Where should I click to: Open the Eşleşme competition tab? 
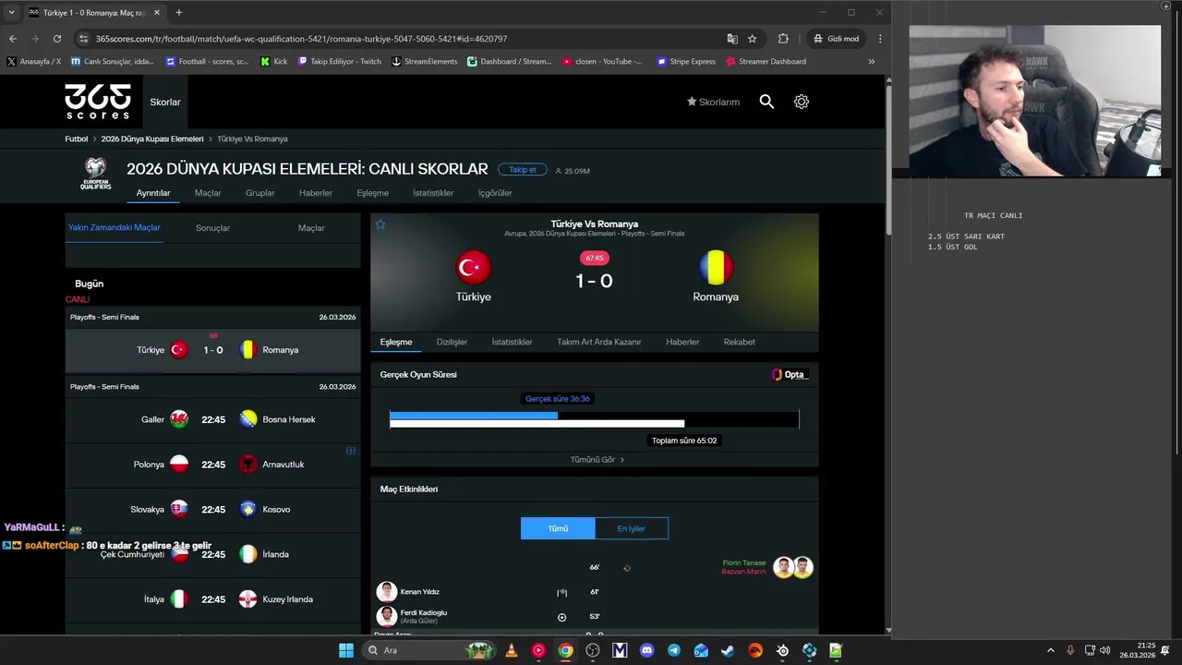[x=373, y=193]
